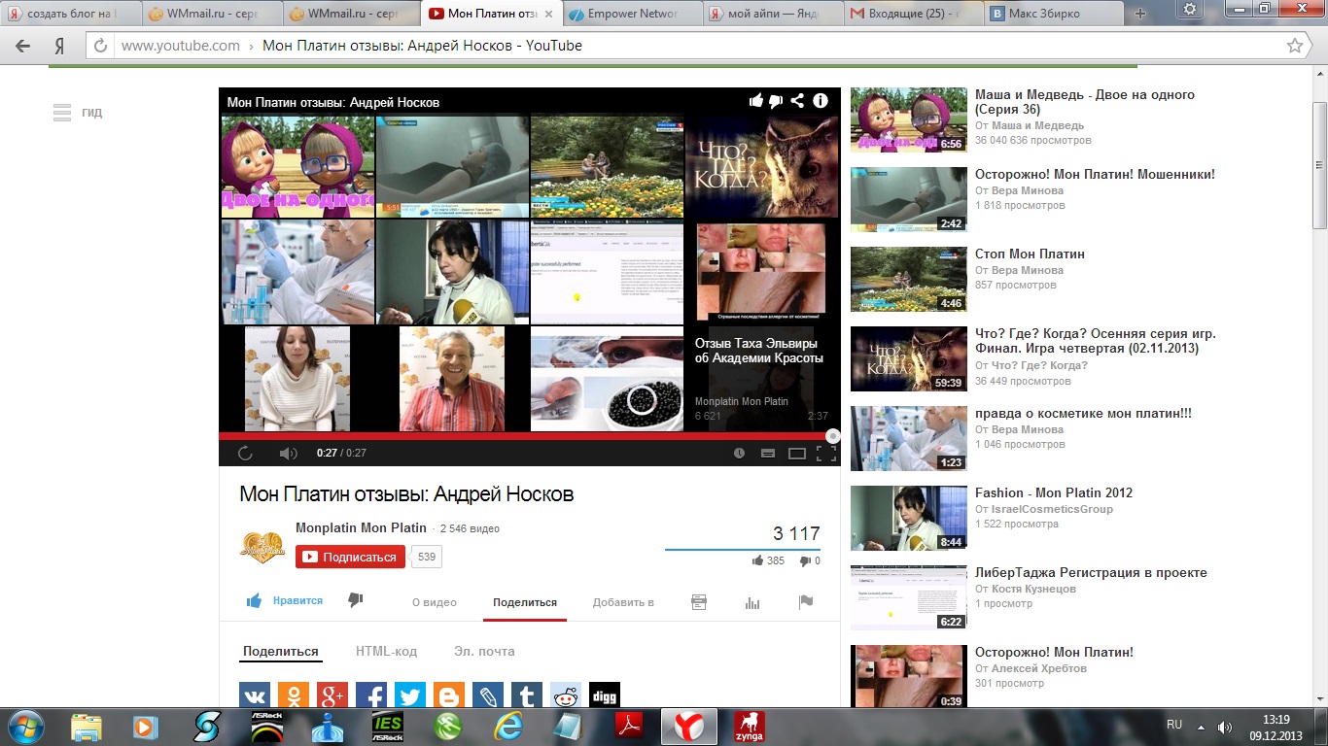Screen dimensions: 1328x746
Task: Switch to Входящие (25) mail tab
Action: [915, 14]
